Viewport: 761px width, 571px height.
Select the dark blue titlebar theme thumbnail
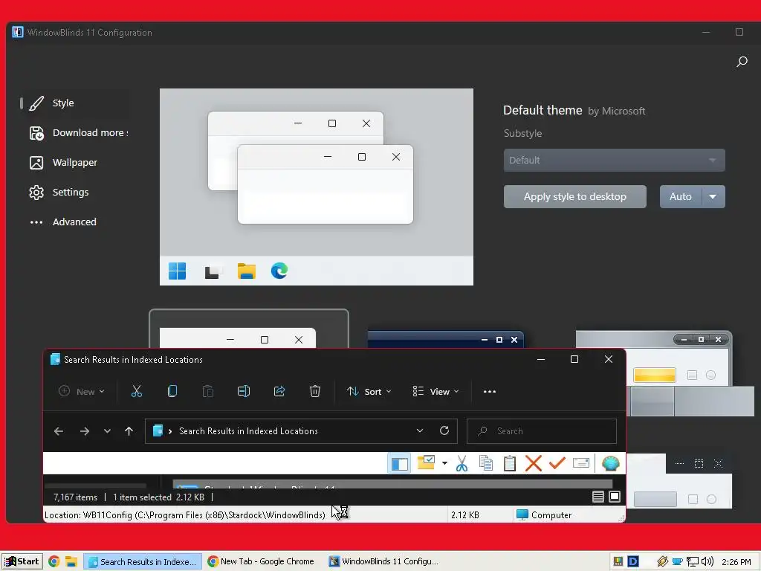(446, 339)
